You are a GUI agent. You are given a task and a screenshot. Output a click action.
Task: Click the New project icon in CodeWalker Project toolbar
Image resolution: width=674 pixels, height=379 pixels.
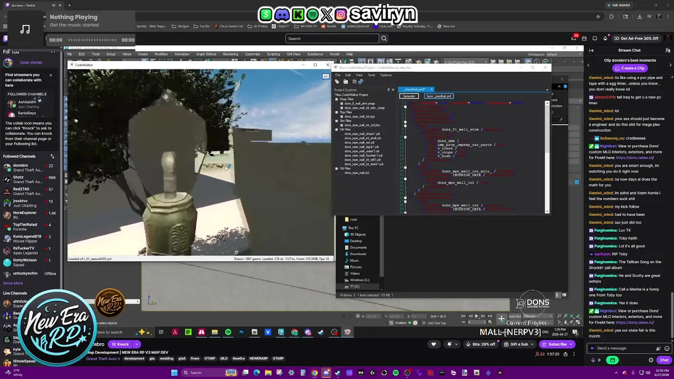336,82
